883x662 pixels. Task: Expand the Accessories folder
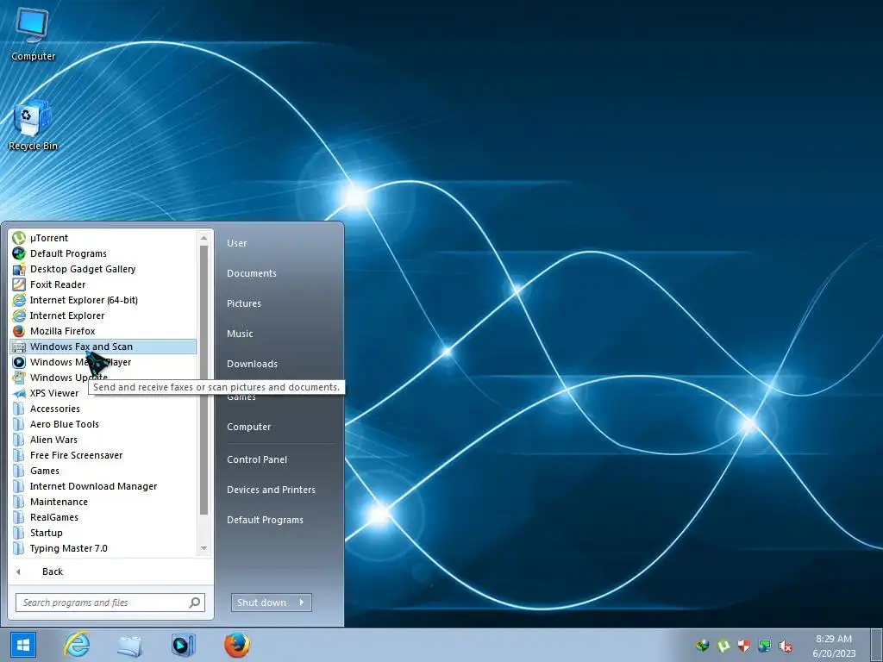(x=103, y=409)
